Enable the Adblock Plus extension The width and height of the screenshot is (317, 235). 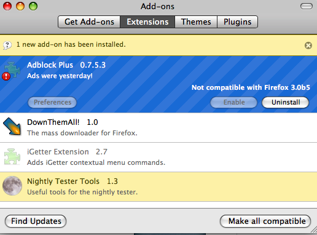pos(234,102)
